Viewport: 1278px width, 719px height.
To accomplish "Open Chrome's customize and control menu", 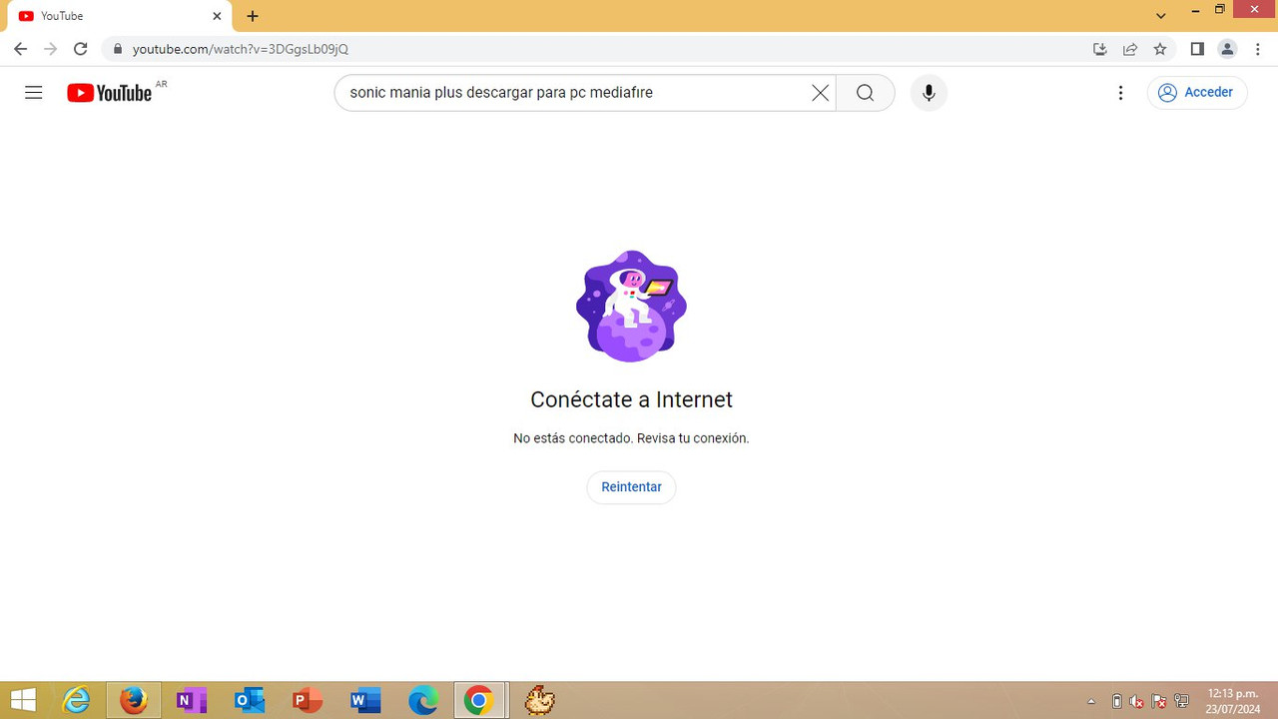I will click(1256, 49).
